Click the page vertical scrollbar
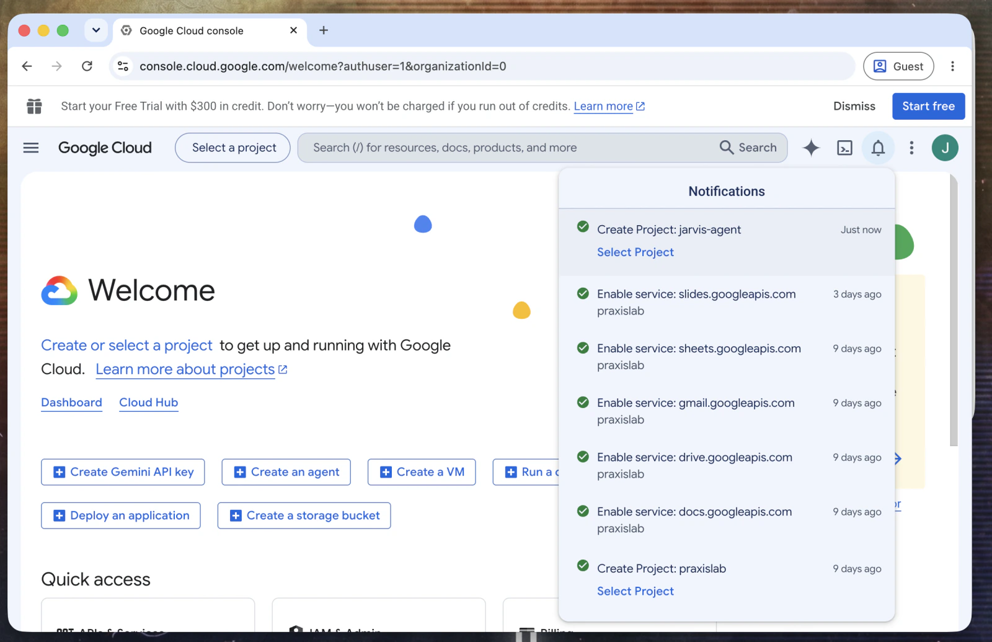Viewport: 992px width, 642px height. coord(954,310)
